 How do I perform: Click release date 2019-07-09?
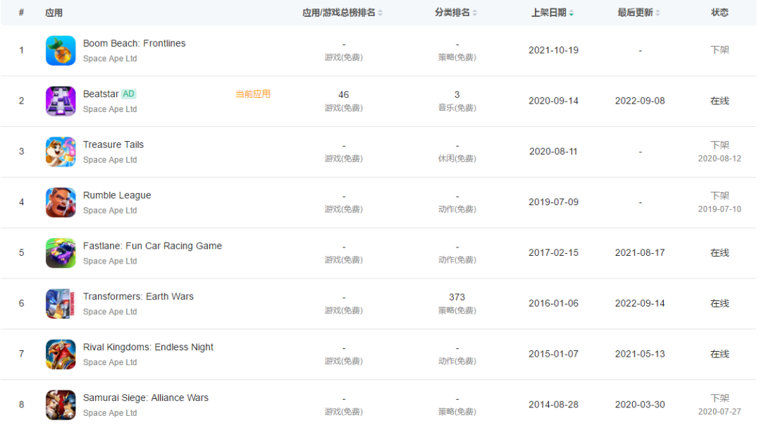(x=553, y=202)
